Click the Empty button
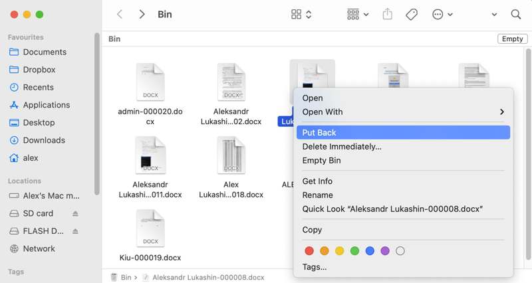 pos(512,39)
